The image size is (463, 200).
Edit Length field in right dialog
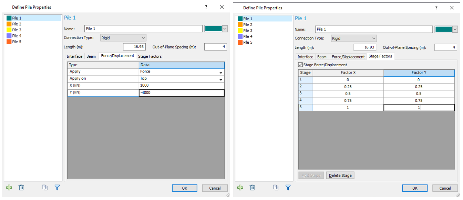tap(365, 47)
